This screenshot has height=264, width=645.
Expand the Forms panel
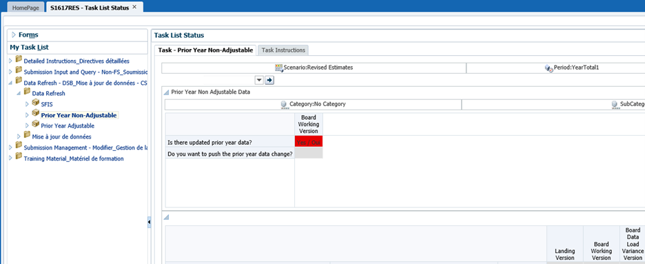14,35
